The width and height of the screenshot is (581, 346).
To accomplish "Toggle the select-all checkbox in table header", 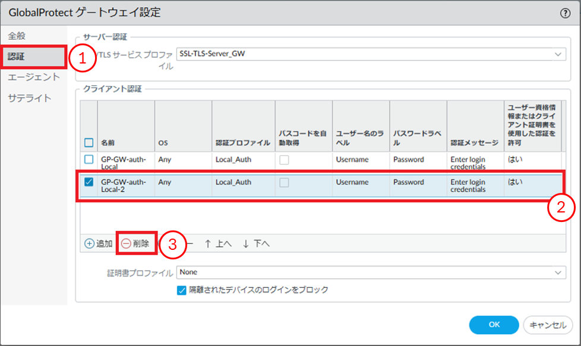I will (89, 142).
